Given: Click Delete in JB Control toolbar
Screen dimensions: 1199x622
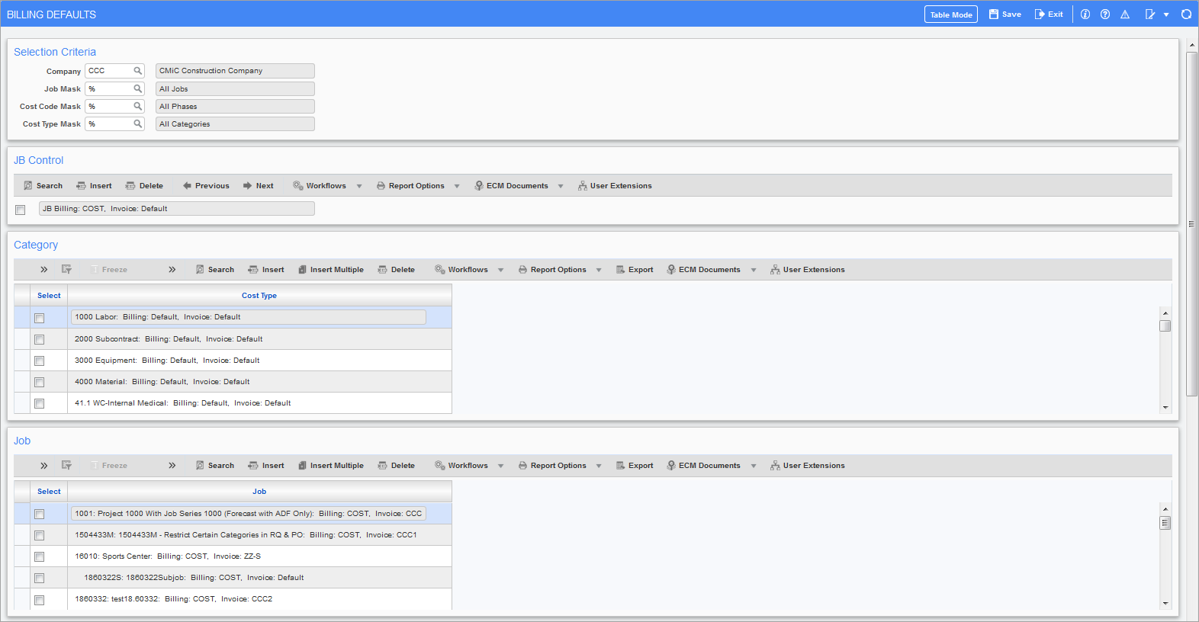Looking at the screenshot, I should click(144, 186).
